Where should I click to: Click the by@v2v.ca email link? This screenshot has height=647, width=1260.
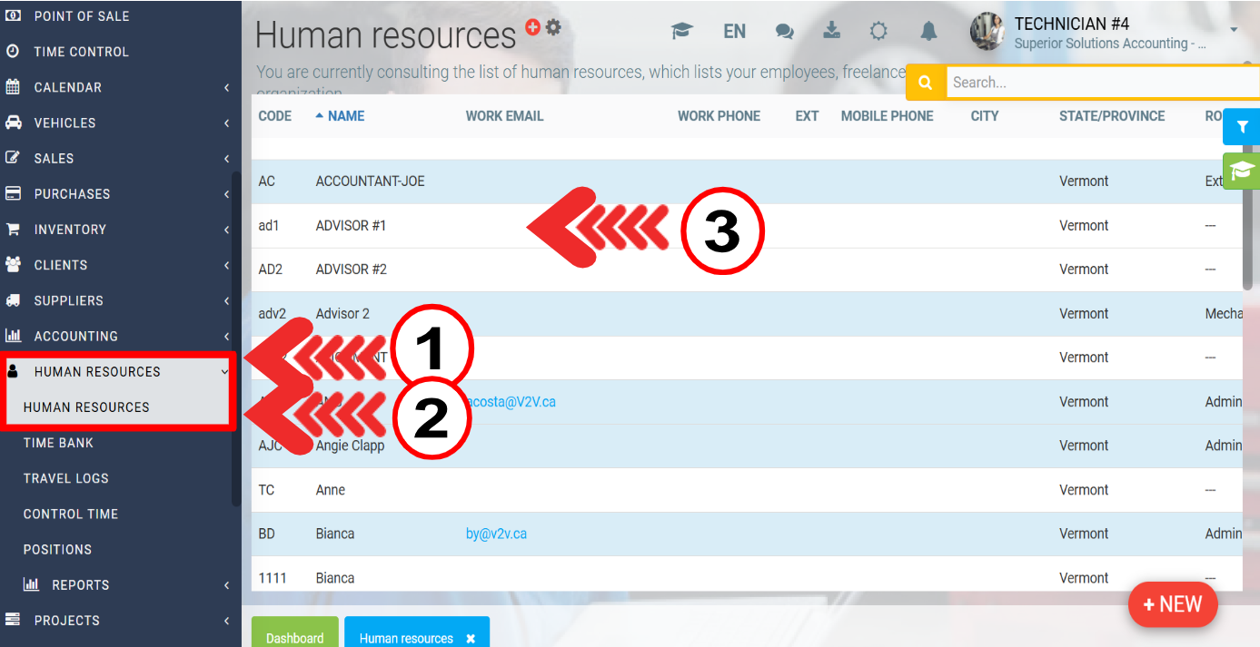(496, 534)
